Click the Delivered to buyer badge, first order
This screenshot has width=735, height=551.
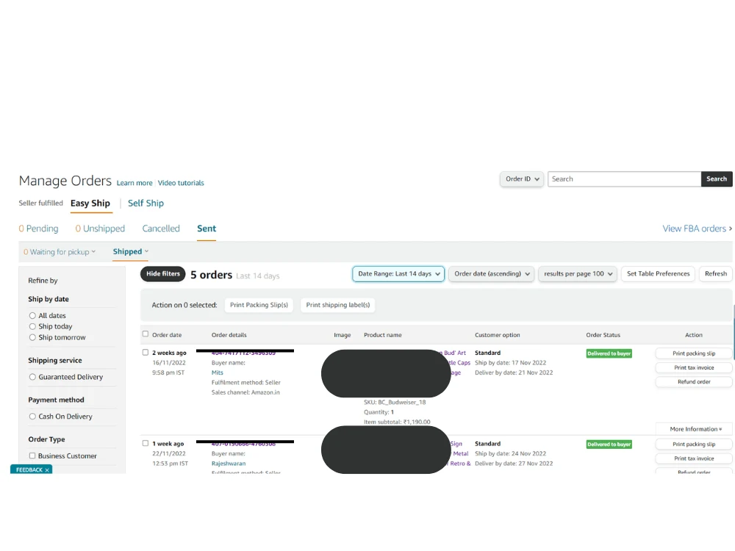pos(609,354)
